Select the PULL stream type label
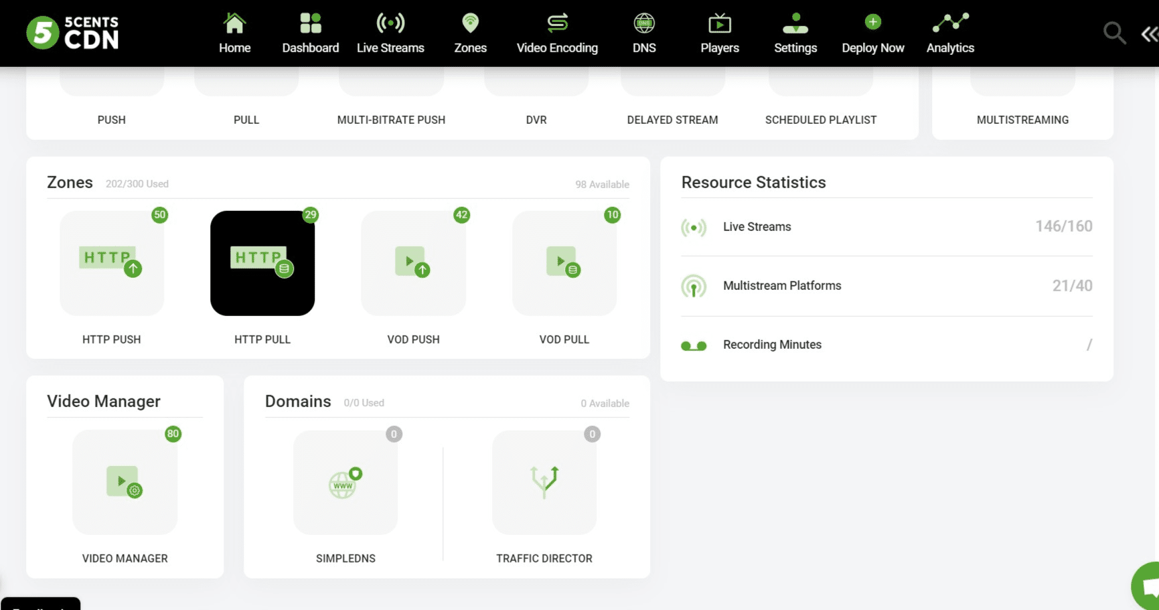This screenshot has height=610, width=1159. pos(246,120)
